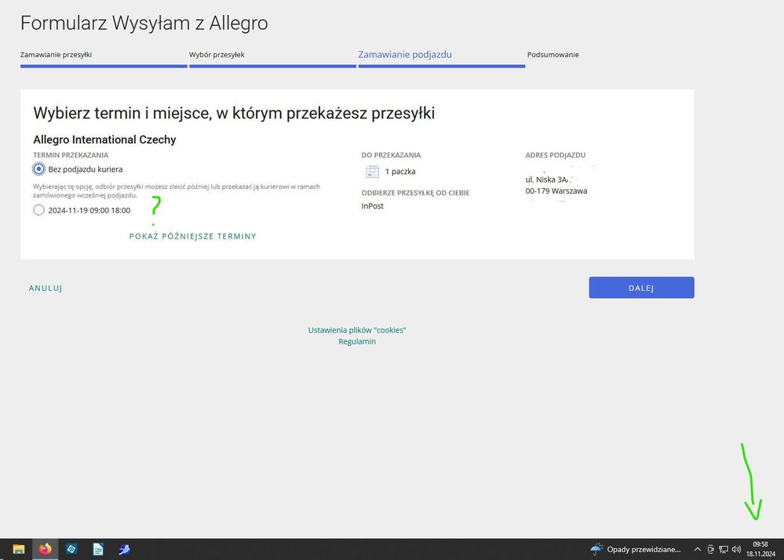Open File Explorer from the taskbar
784x560 pixels.
[19, 550]
